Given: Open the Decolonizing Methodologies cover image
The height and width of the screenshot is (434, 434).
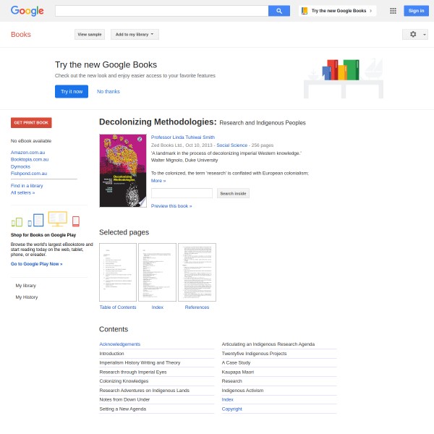Looking at the screenshot, I should pos(123,171).
